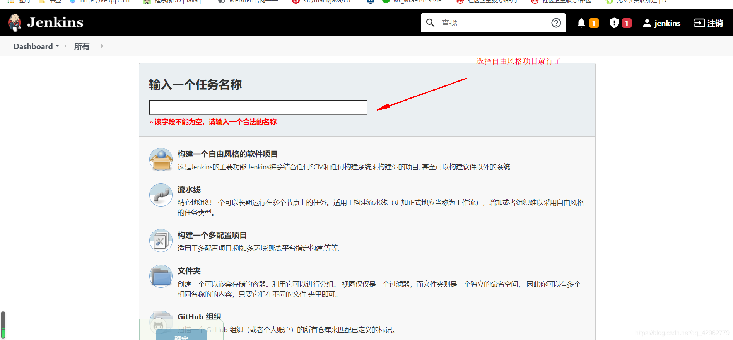This screenshot has height=340, width=733.
Task: Open search help question mark icon
Action: (556, 23)
